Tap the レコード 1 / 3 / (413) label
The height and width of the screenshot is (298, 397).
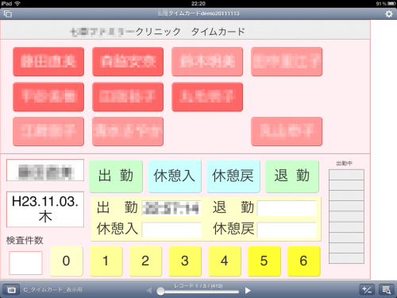198,286
